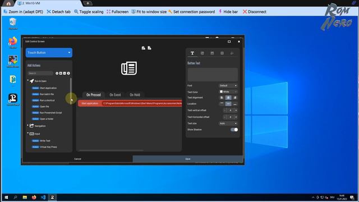Set text location to bottom
The width and height of the screenshot is (359, 202).
(x=234, y=104)
